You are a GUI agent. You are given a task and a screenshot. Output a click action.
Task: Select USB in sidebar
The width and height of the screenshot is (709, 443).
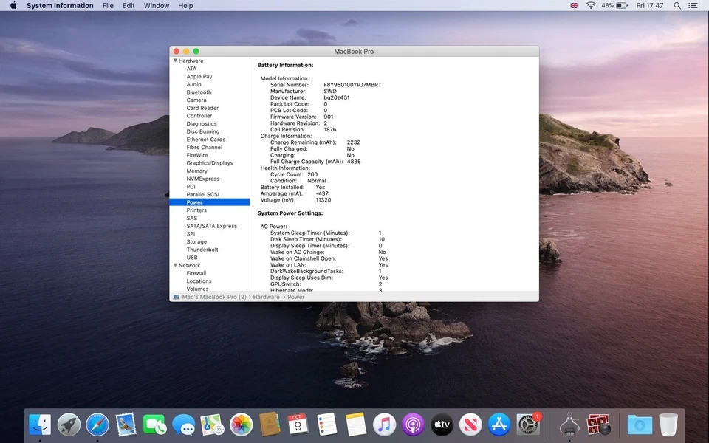pyautogui.click(x=192, y=258)
